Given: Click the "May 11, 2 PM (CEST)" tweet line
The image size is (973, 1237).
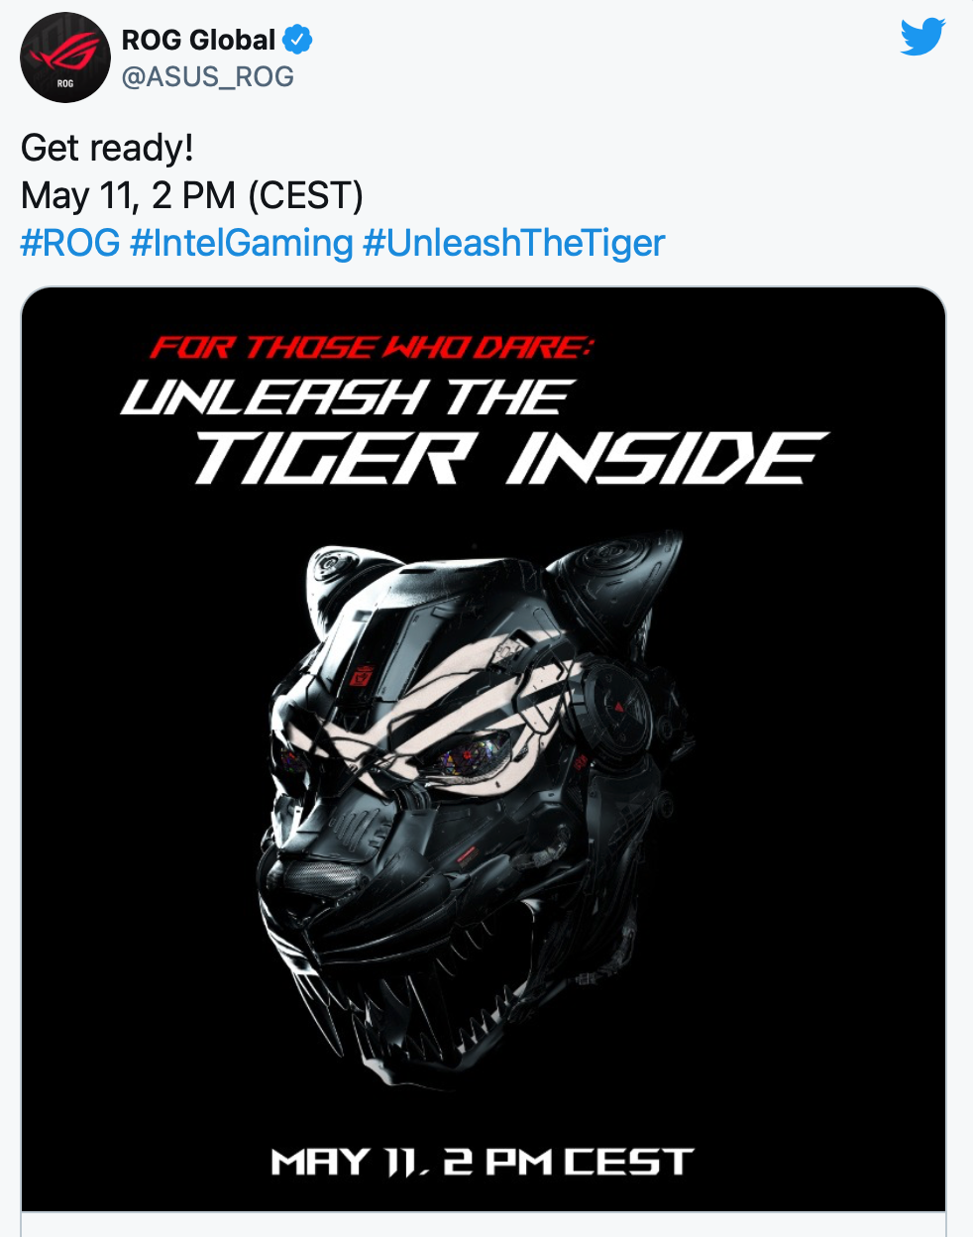Looking at the screenshot, I should point(191,195).
